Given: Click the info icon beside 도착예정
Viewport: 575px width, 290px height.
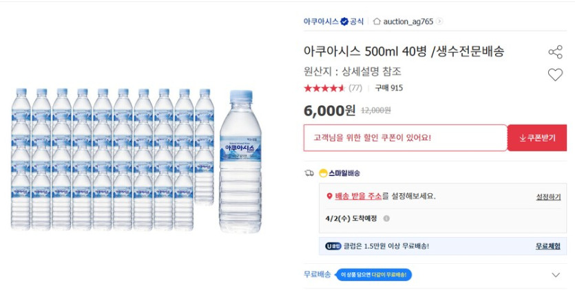Looking at the screenshot, I should 386,219.
